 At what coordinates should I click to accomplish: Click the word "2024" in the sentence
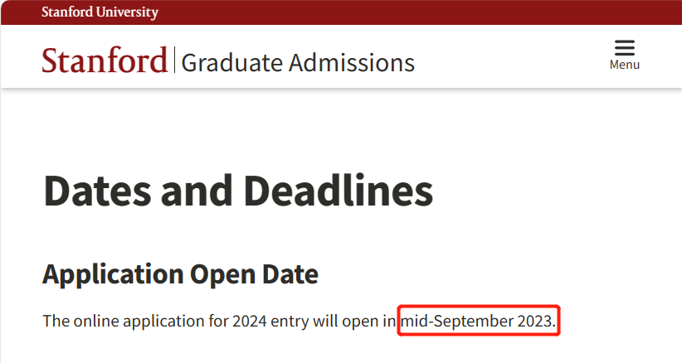[x=249, y=322]
